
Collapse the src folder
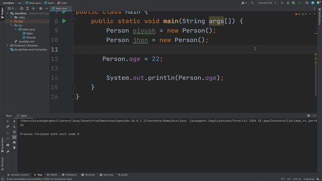click(x=12, y=26)
